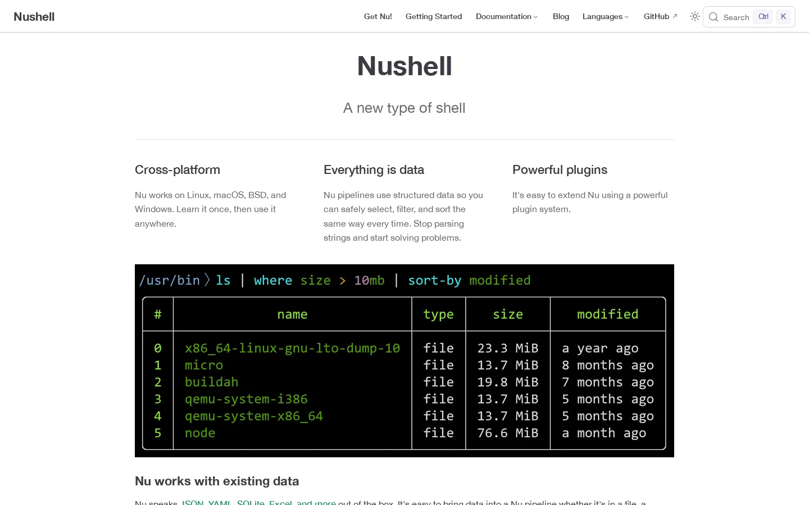Click the 'micro' file name

(204, 365)
